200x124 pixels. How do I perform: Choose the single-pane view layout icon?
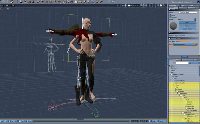click(129, 5)
